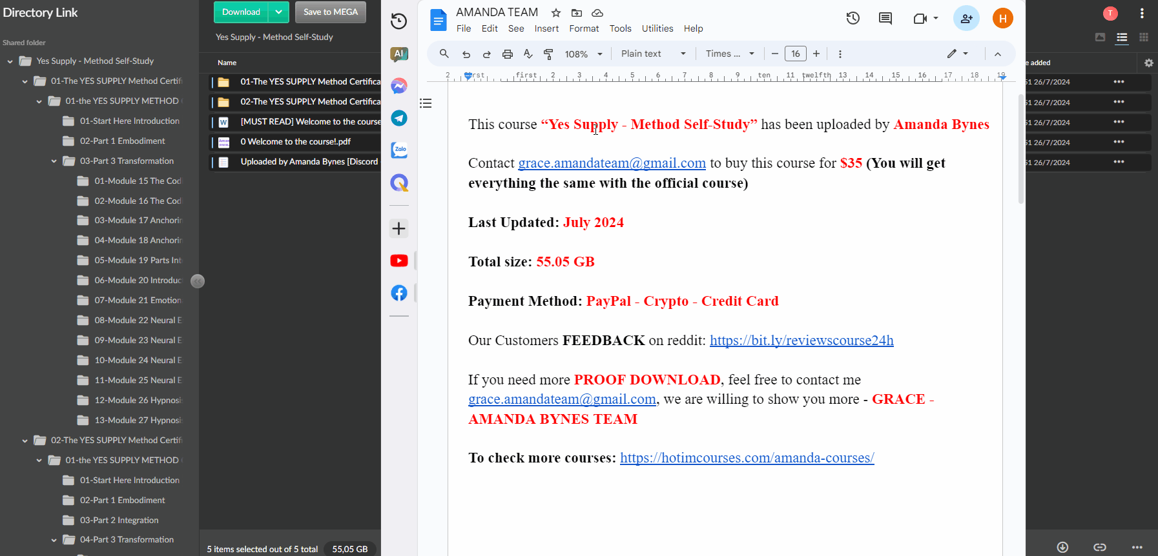Image resolution: width=1158 pixels, height=556 pixels.
Task: Open YouTube from the browser sidebar
Action: pos(399,261)
